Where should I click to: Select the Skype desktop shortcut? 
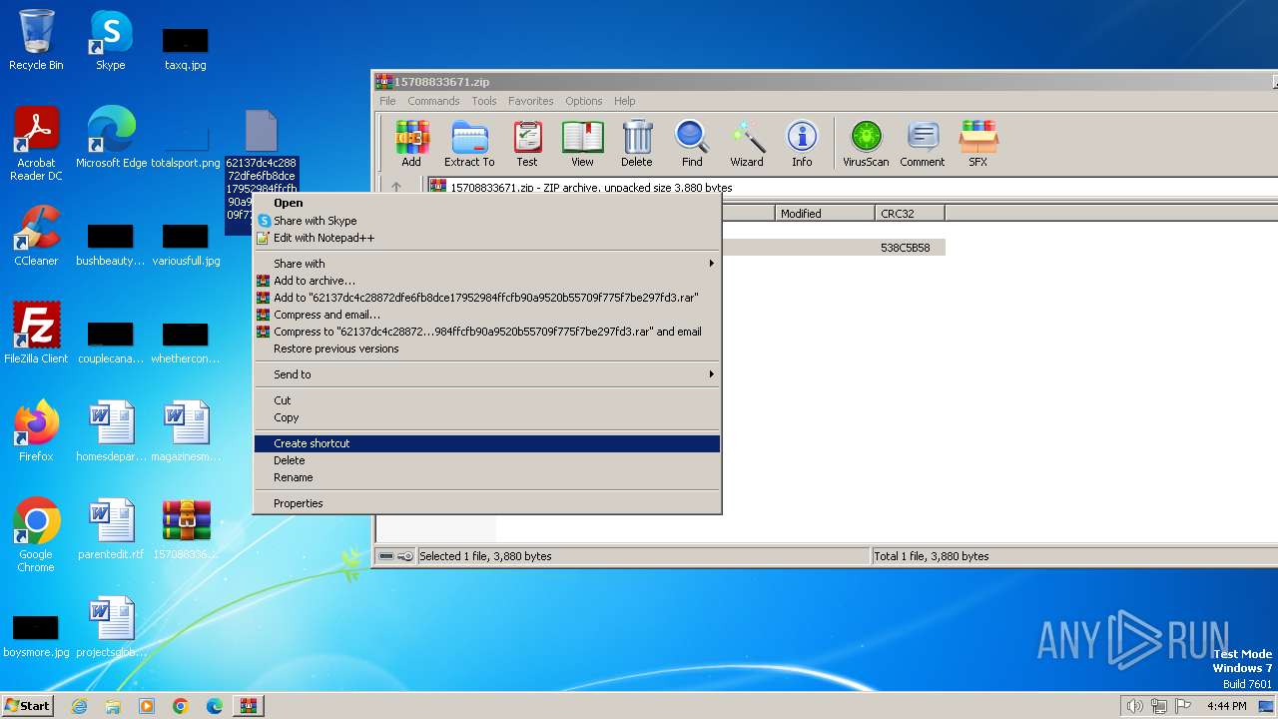click(110, 40)
